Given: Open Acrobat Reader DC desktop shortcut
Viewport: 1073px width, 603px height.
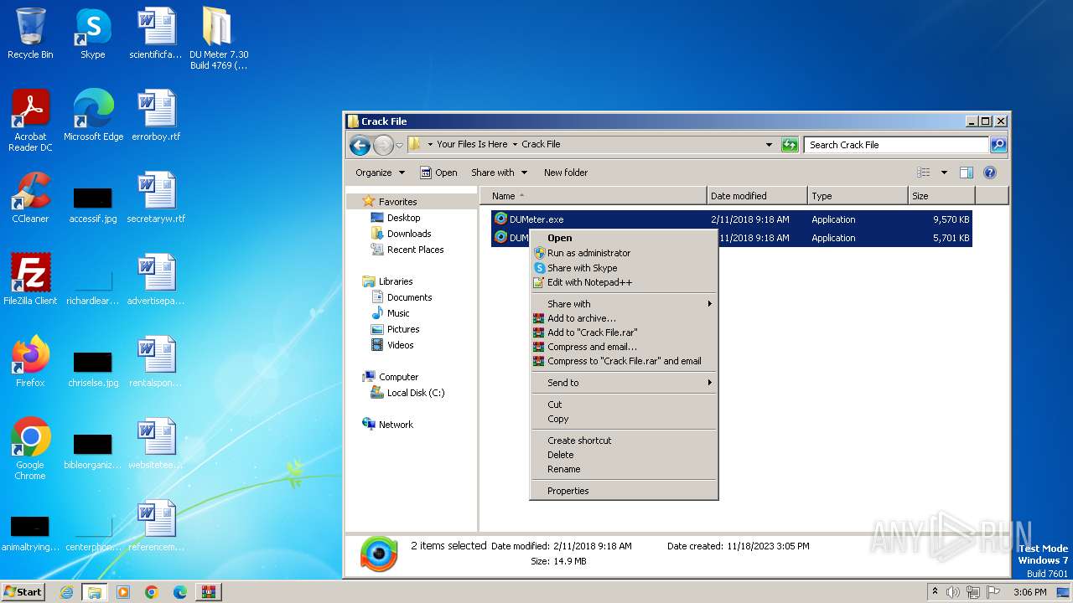Looking at the screenshot, I should [x=30, y=121].
